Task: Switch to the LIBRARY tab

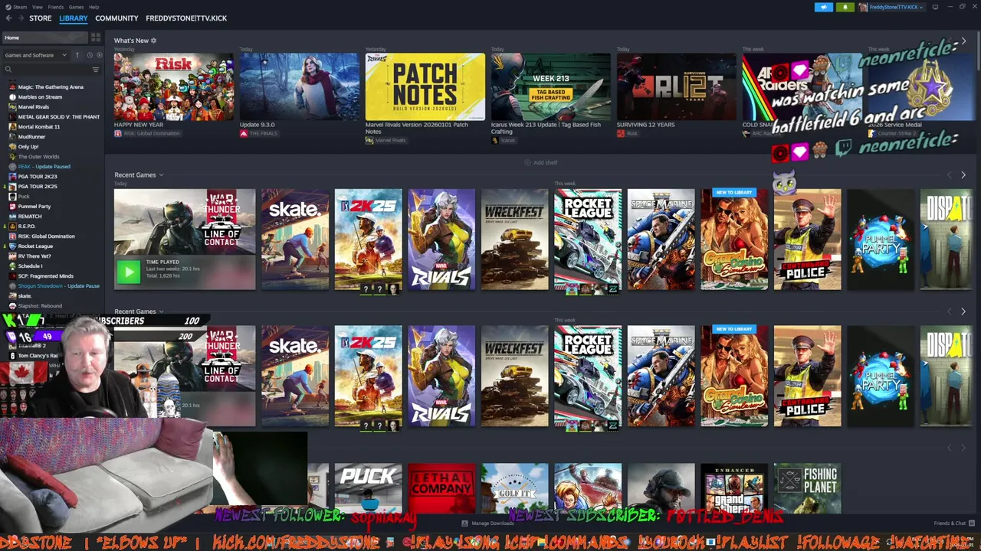Action: pyautogui.click(x=74, y=18)
